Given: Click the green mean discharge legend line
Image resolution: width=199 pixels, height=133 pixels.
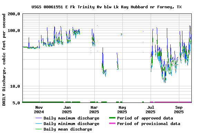Looking at the screenshot, I should [x=39, y=129].
